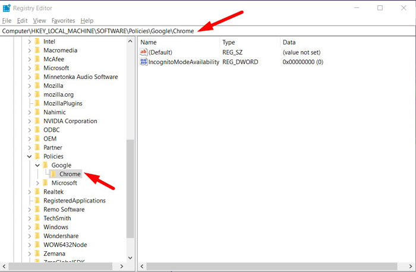Click the Nahimic folder icon

tap(37, 112)
